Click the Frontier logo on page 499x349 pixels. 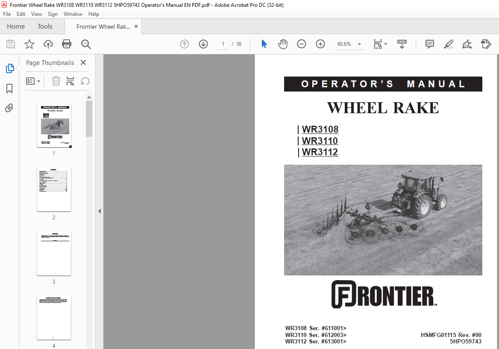[x=384, y=295]
